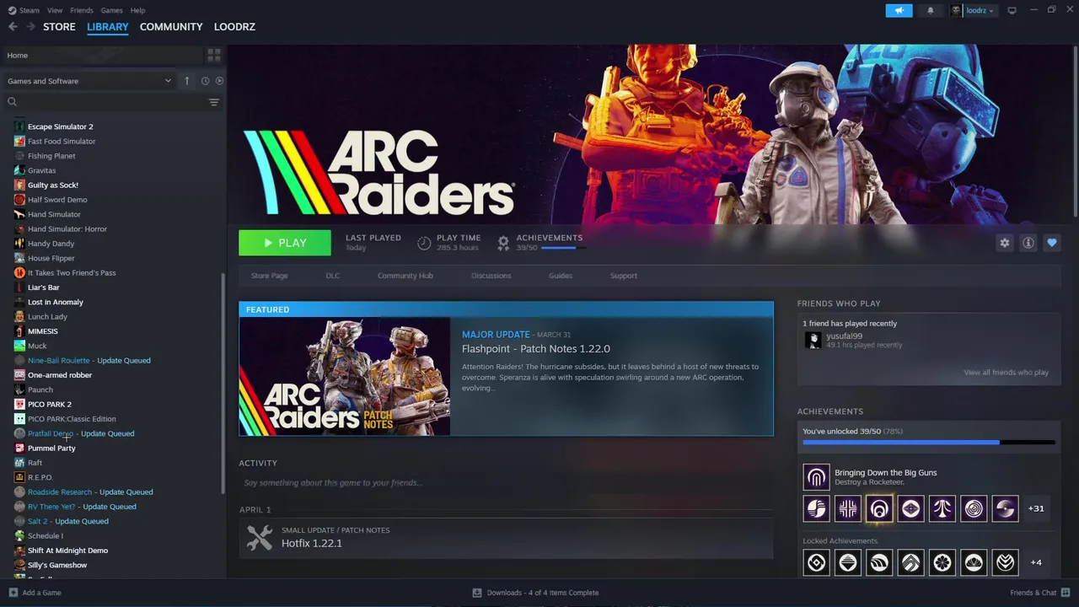Screen dimensions: 1079x607
Task: Click the Hotfix 1.22.1 wrench icon
Action: [259, 537]
